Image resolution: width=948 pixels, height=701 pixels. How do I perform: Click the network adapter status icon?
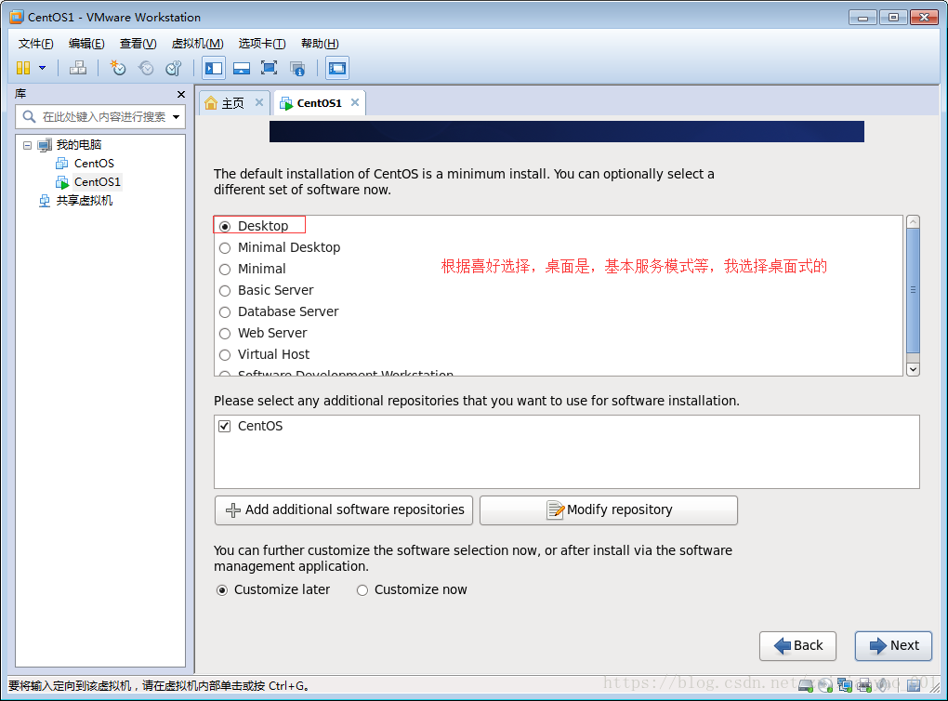(845, 685)
